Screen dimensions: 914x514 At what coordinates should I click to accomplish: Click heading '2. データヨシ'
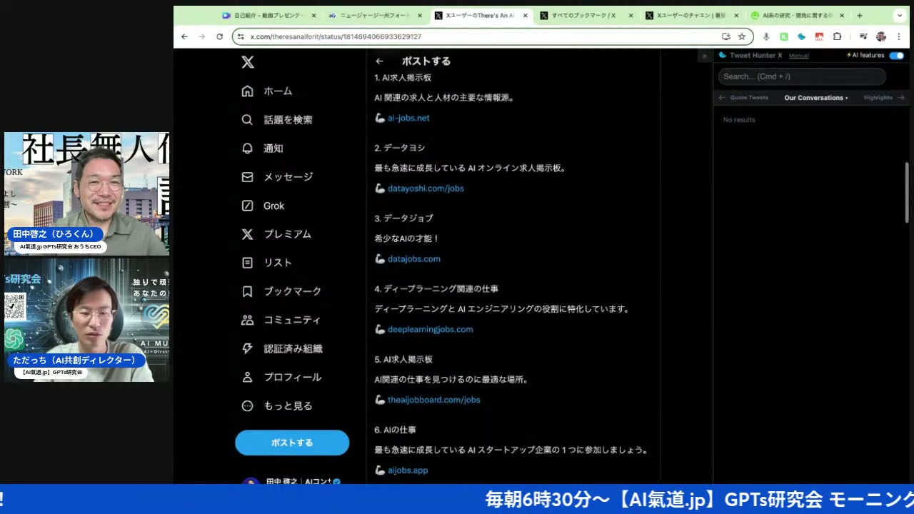(x=400, y=148)
